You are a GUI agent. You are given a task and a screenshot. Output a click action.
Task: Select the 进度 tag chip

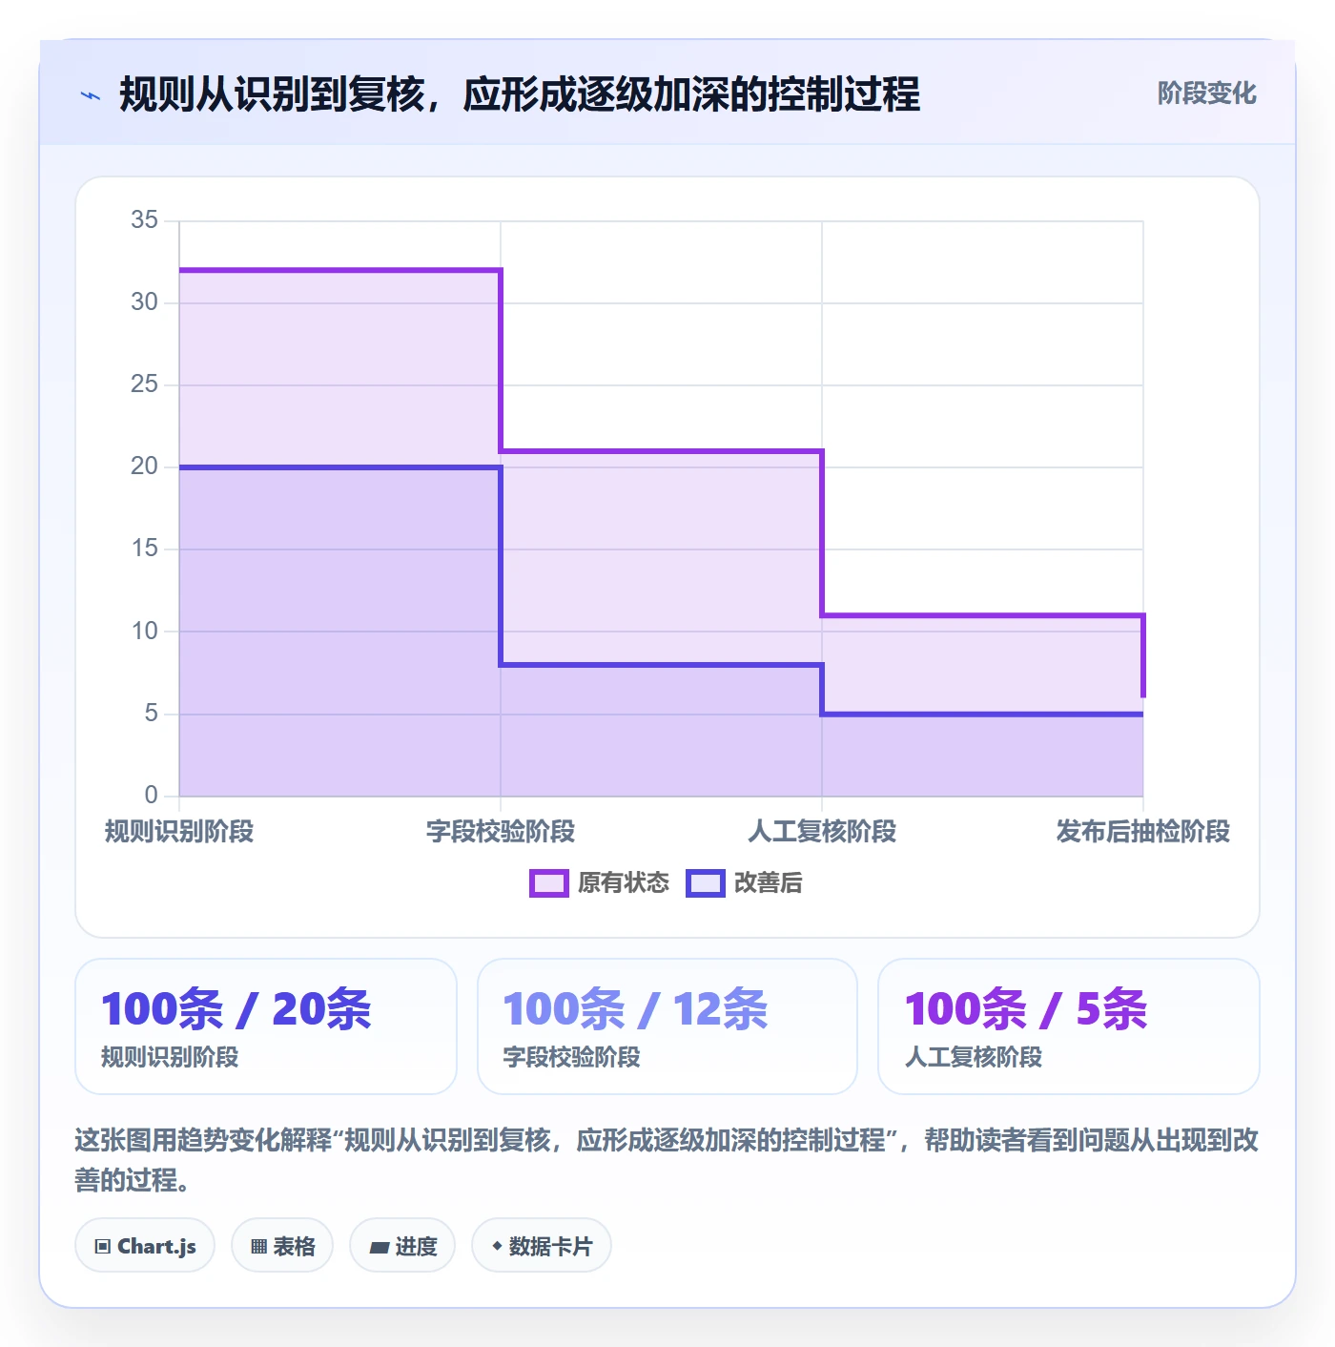[402, 1246]
